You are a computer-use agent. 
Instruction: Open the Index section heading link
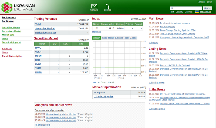point(96,19)
